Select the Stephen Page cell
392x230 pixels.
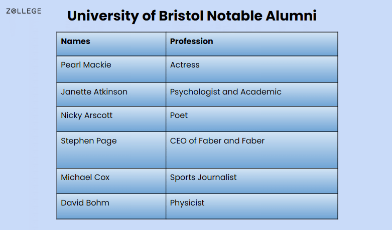point(111,150)
